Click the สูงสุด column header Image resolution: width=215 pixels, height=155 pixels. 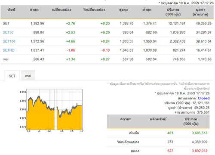[x=123, y=9]
